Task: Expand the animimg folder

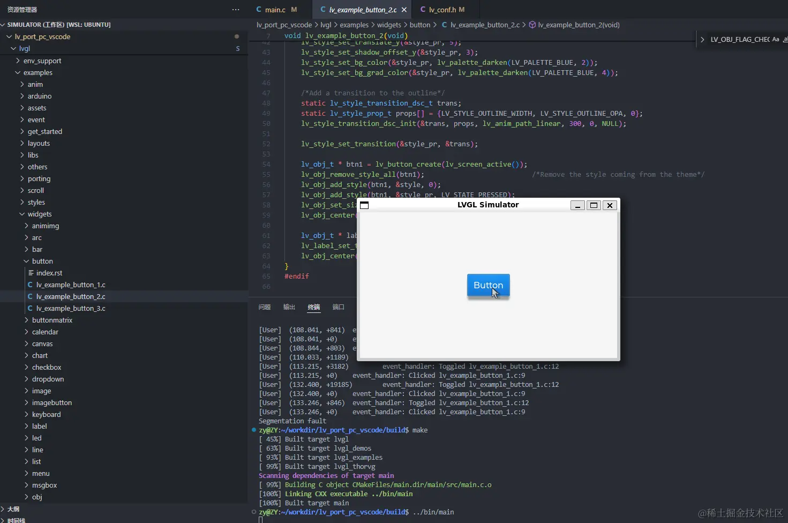Action: [x=26, y=226]
